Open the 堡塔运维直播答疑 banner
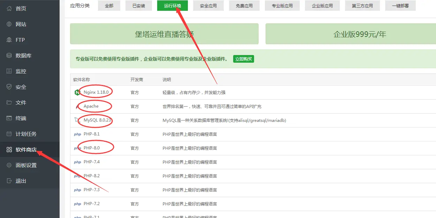The width and height of the screenshot is (436, 218). (x=164, y=34)
